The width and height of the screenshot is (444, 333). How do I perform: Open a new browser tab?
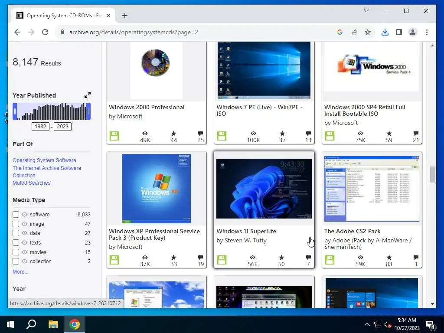tap(124, 16)
